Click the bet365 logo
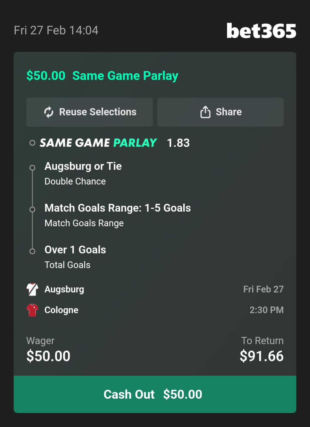 coord(261,31)
